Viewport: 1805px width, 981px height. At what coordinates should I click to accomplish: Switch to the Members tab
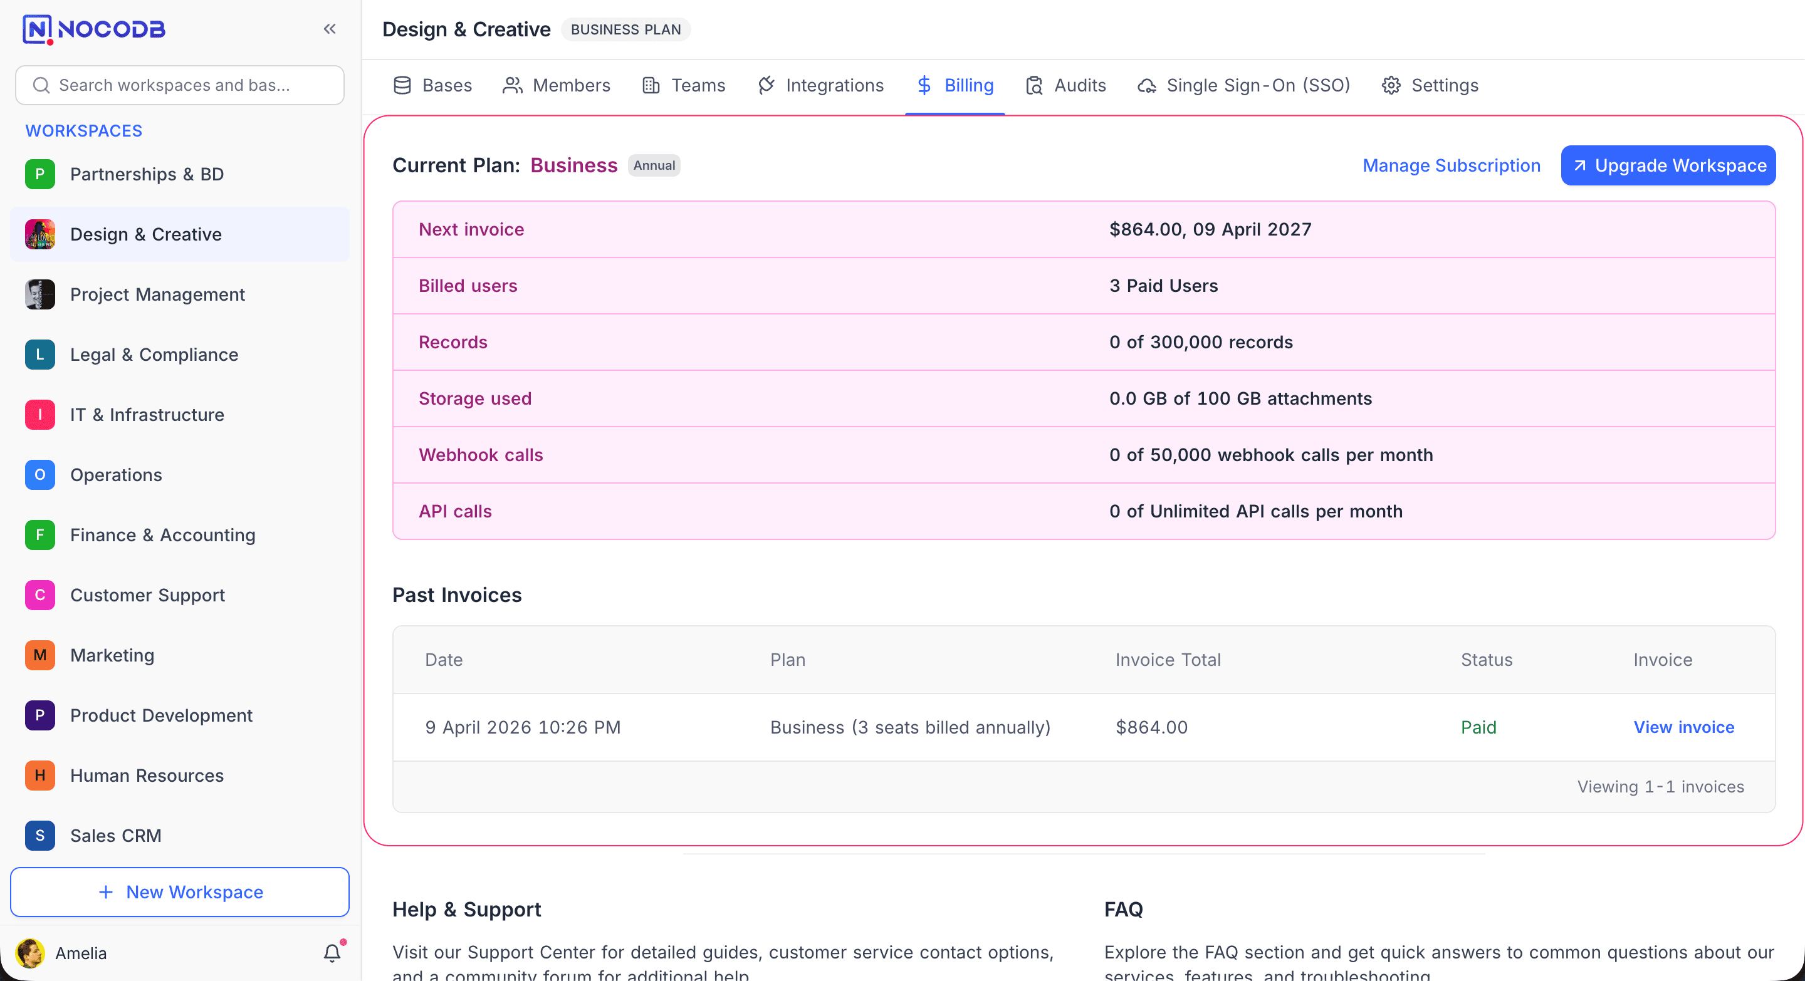pos(557,85)
